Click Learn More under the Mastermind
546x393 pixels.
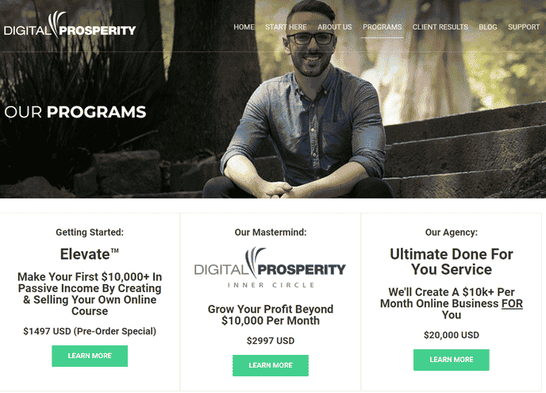click(271, 365)
